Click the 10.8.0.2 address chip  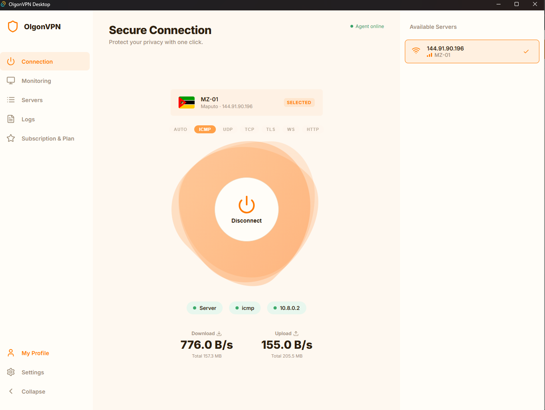click(286, 308)
